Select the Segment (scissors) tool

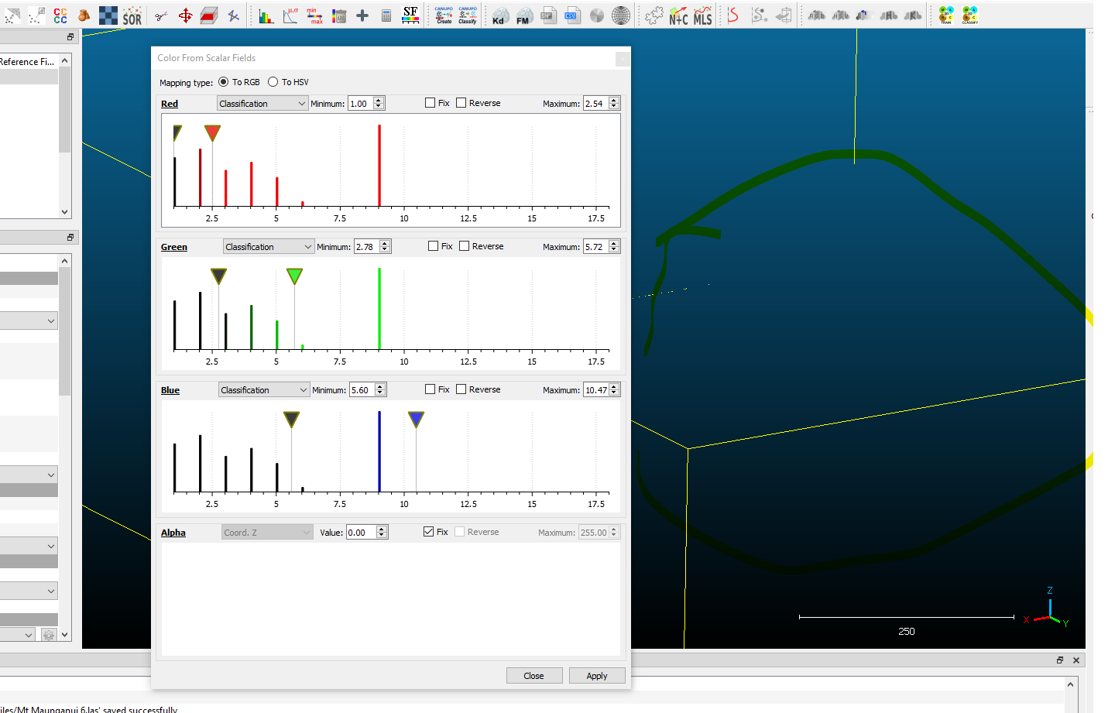160,15
